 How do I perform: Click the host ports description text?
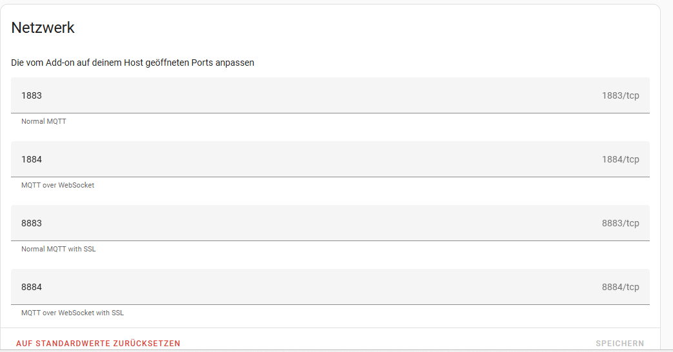pos(132,63)
